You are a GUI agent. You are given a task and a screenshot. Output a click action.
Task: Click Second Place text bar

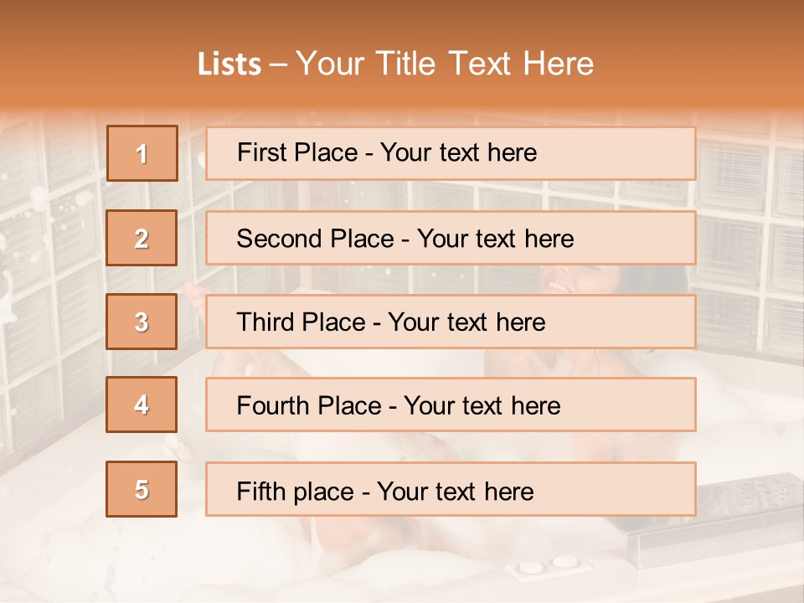click(x=451, y=238)
